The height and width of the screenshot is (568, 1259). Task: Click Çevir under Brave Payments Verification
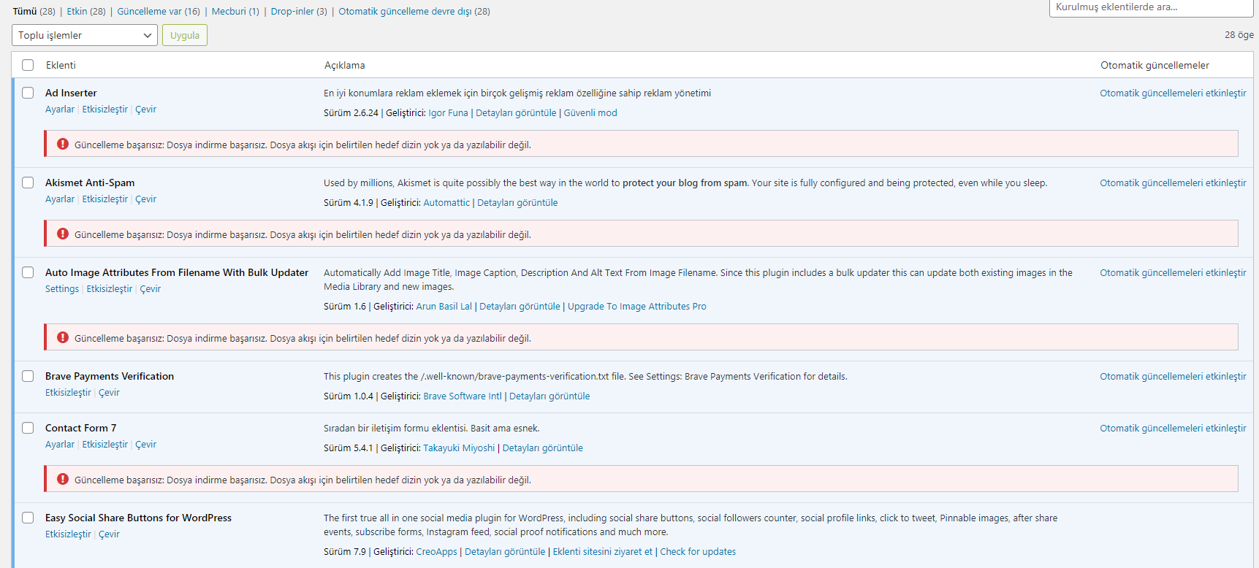[109, 393]
